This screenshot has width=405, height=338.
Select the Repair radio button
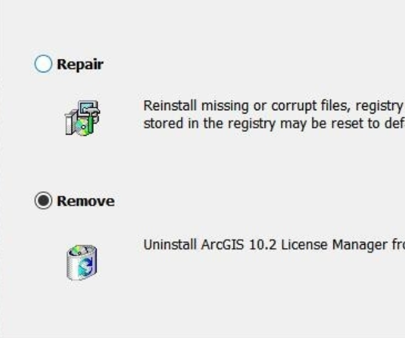coord(43,65)
